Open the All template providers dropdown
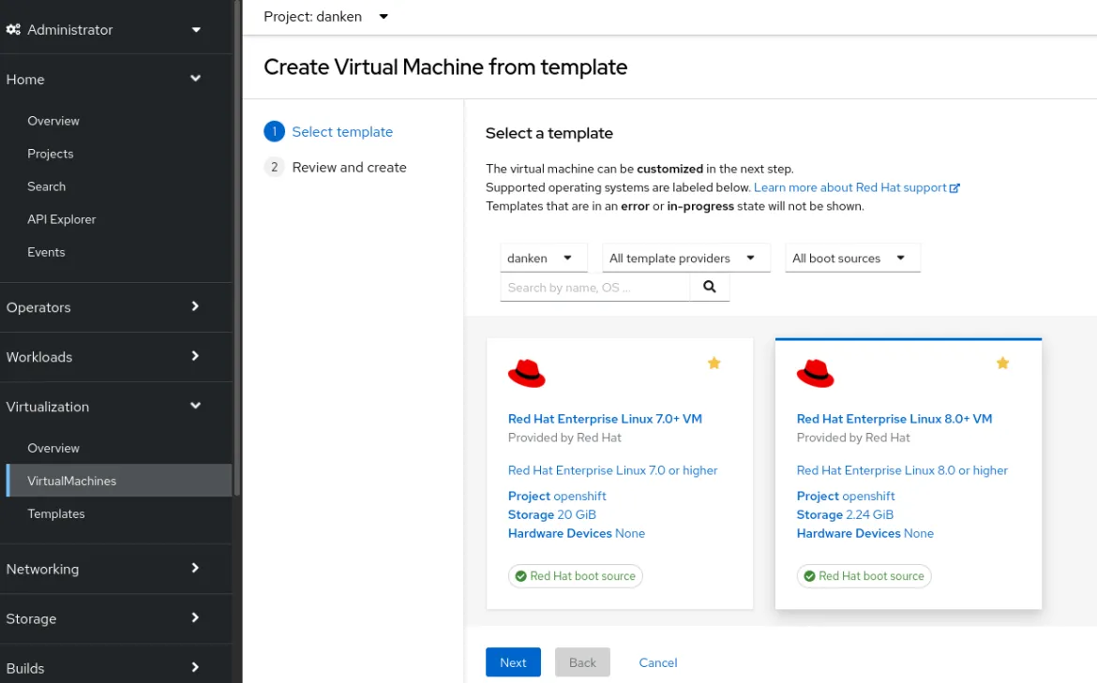The height and width of the screenshot is (683, 1097). pos(685,257)
